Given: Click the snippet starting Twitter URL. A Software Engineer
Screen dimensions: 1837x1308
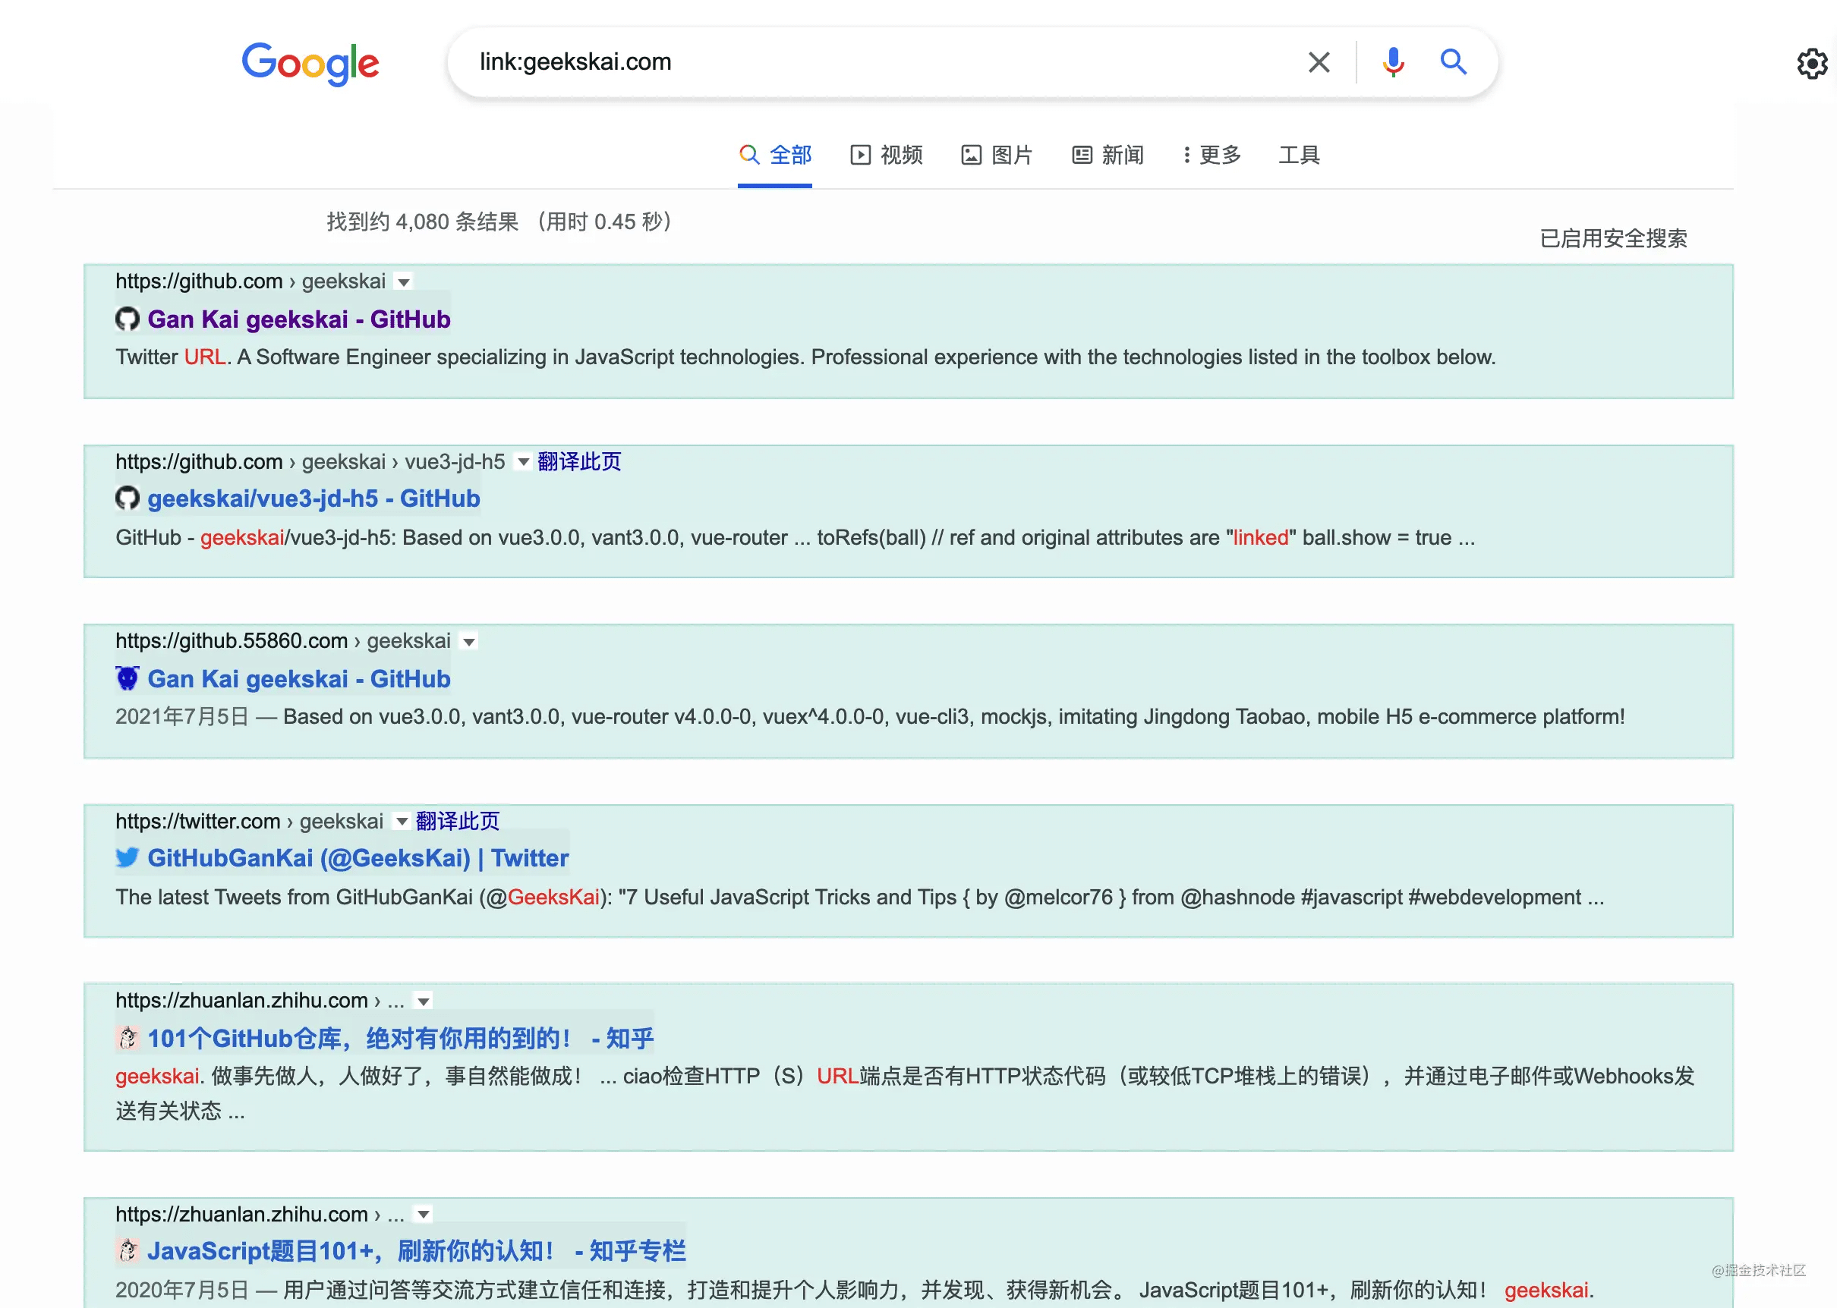Looking at the screenshot, I should click(x=805, y=357).
